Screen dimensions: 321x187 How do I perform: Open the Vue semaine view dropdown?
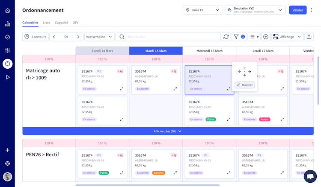click(99, 37)
